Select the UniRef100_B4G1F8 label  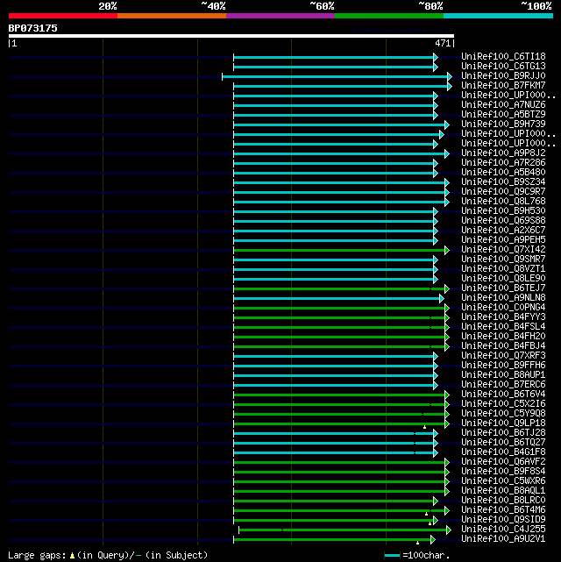503,452
